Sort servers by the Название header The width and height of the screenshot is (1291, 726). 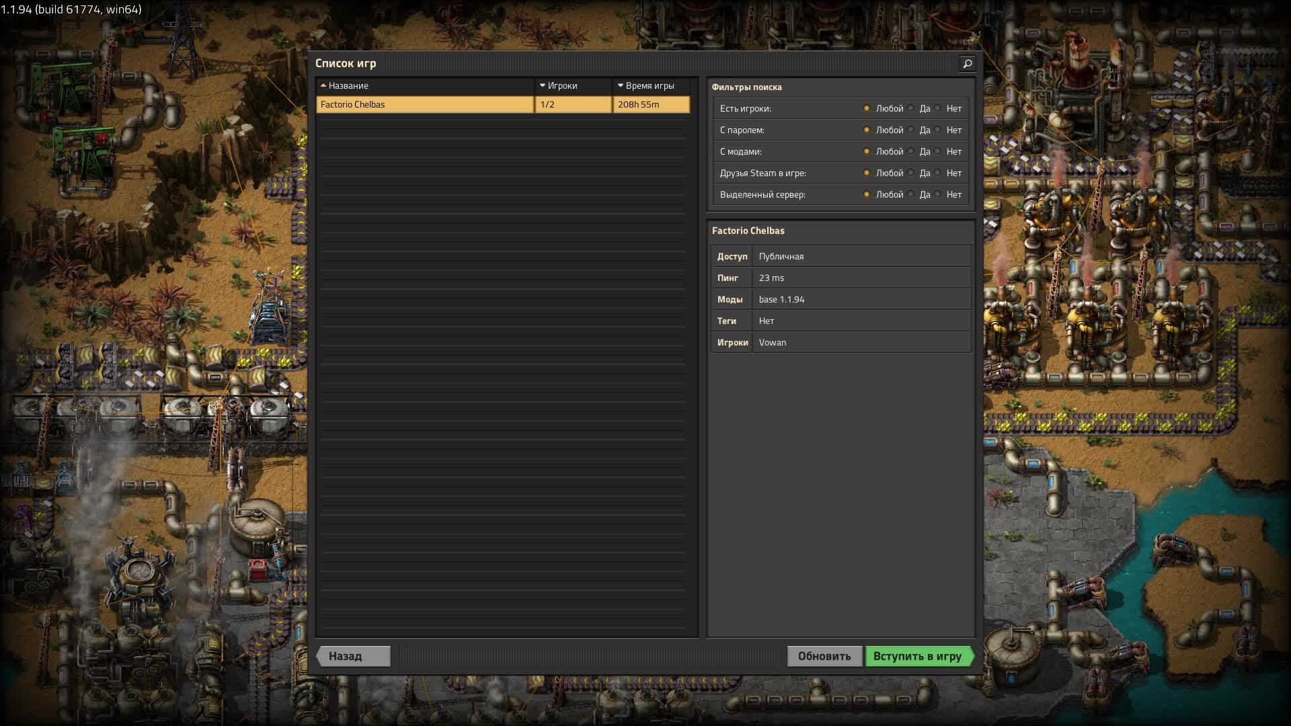(x=350, y=86)
